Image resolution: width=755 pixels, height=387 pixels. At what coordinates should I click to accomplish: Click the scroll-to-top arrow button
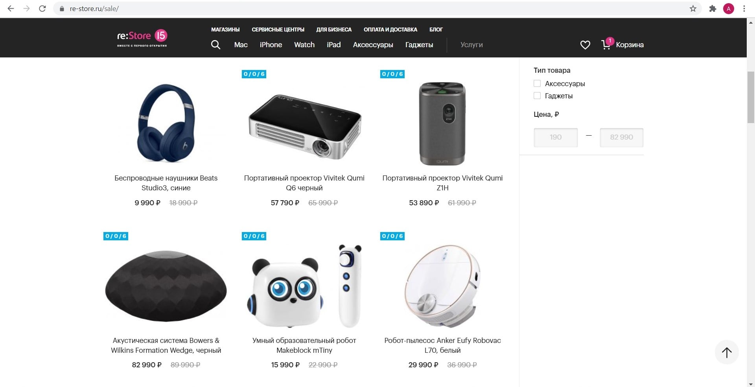pyautogui.click(x=727, y=352)
